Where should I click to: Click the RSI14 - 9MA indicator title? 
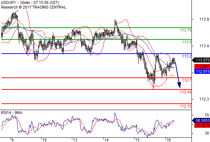click(x=12, y=113)
